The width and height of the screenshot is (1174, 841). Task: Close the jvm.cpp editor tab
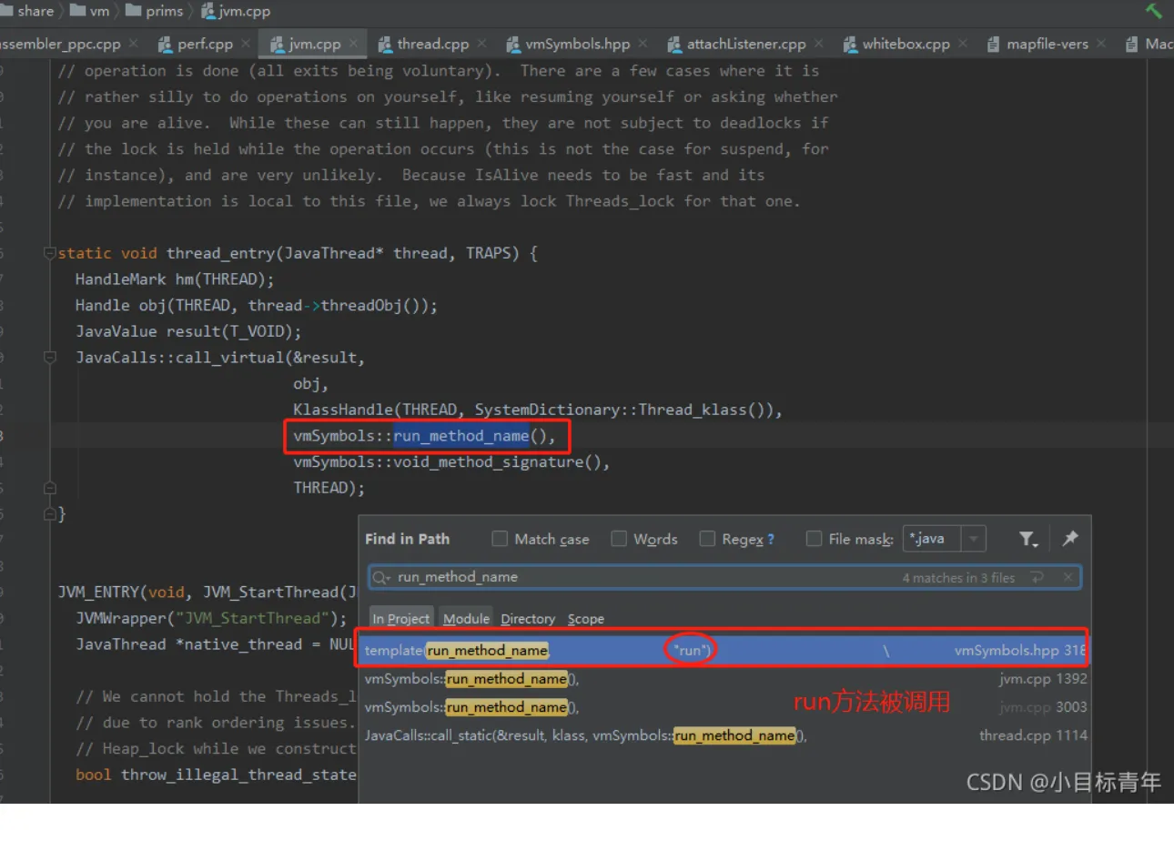tap(354, 43)
